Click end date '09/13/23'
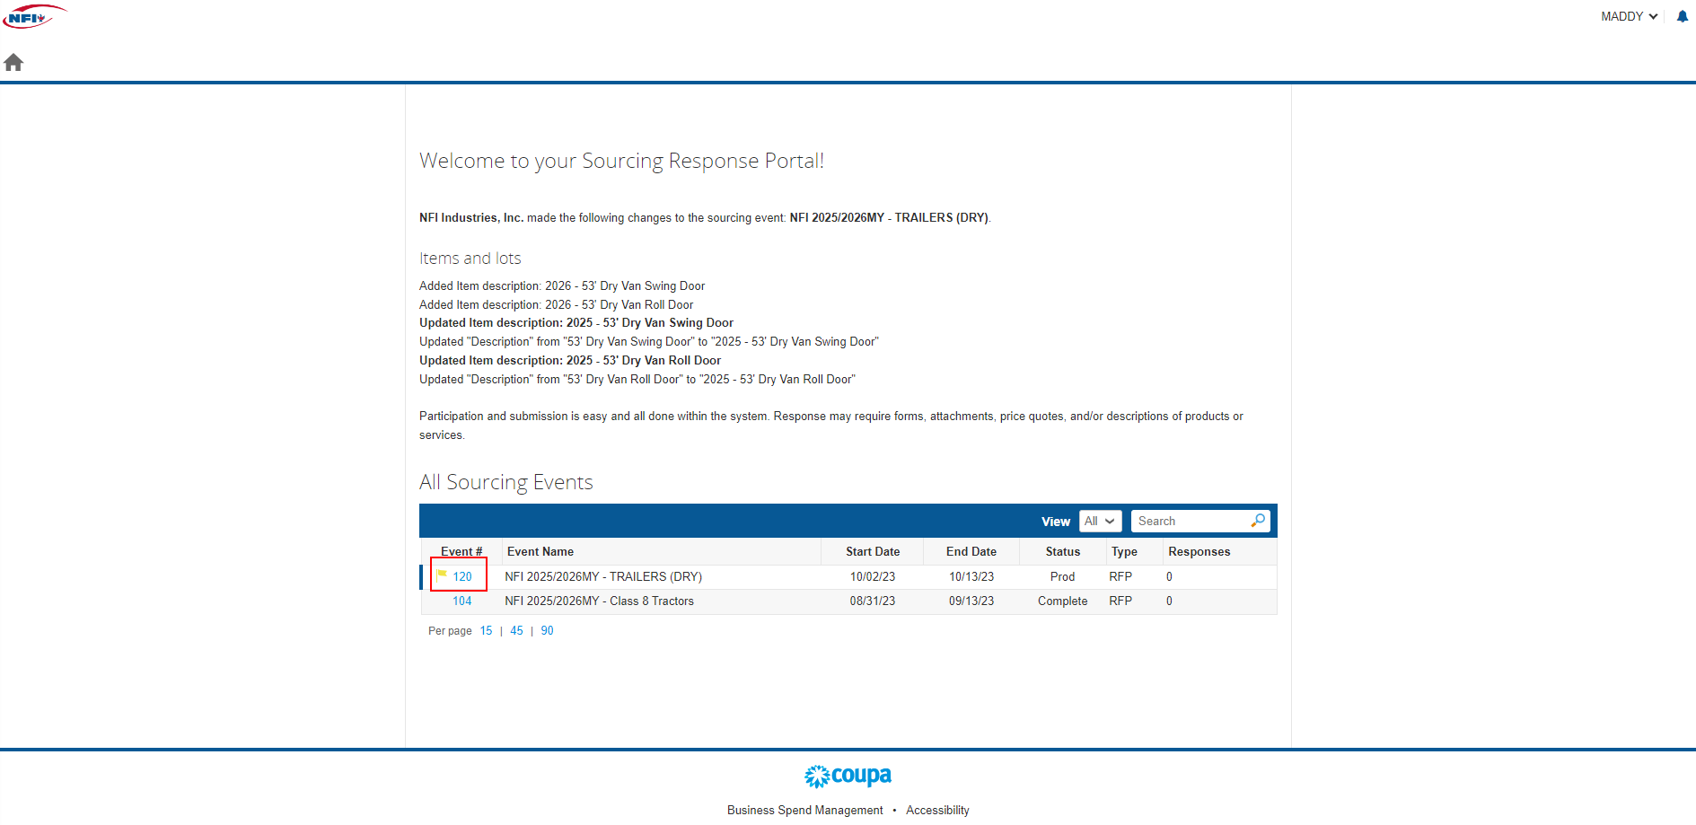The image size is (1696, 825). [x=971, y=601]
